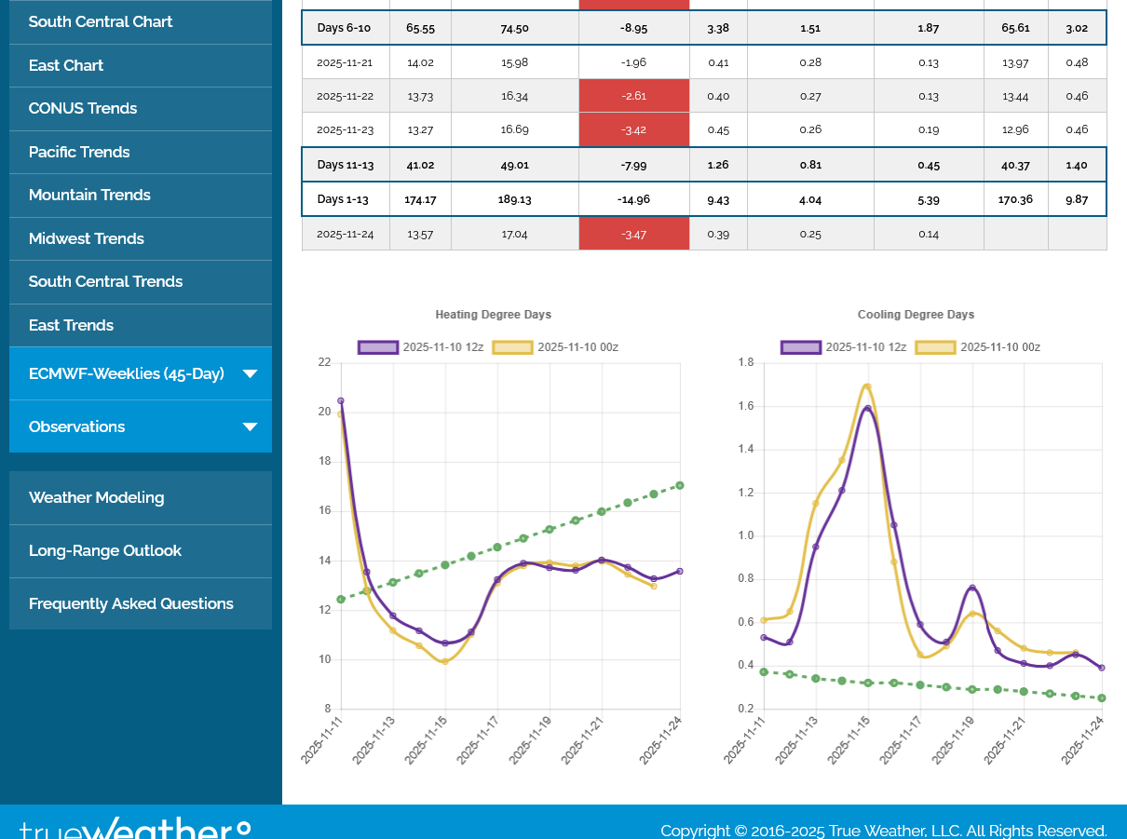Select East Trends in the sidebar
1127x839 pixels.
pyautogui.click(x=71, y=325)
